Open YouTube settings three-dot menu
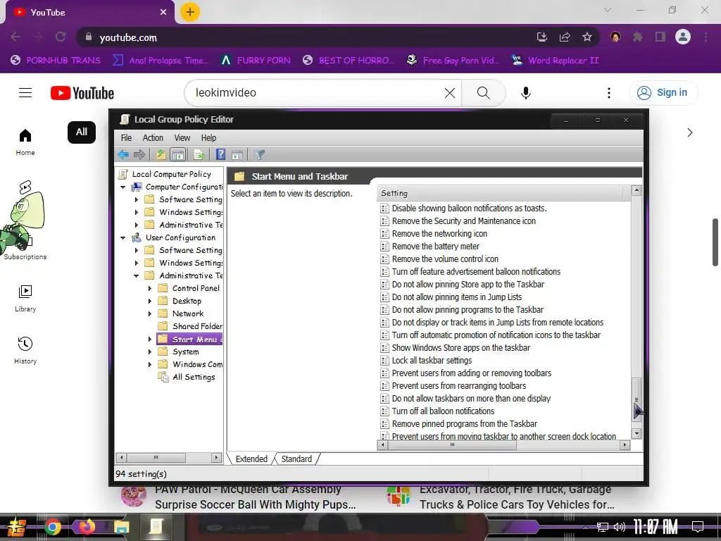 (x=609, y=93)
